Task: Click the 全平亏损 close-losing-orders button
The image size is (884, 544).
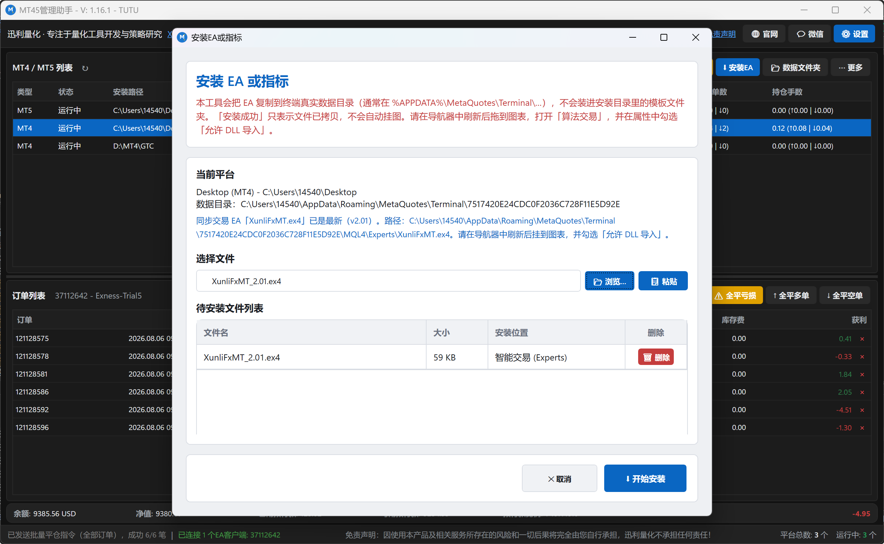Action: pyautogui.click(x=737, y=295)
